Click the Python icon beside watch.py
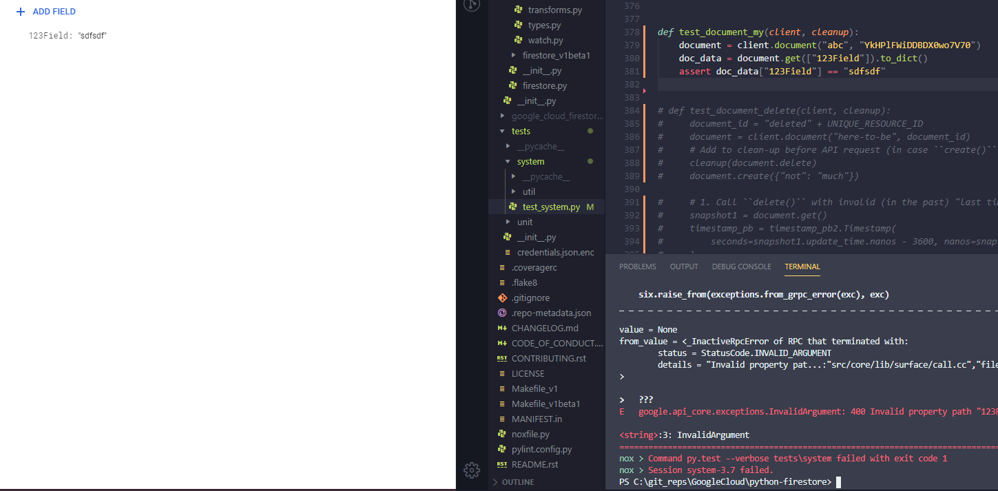The height and width of the screenshot is (491, 998). coord(518,40)
